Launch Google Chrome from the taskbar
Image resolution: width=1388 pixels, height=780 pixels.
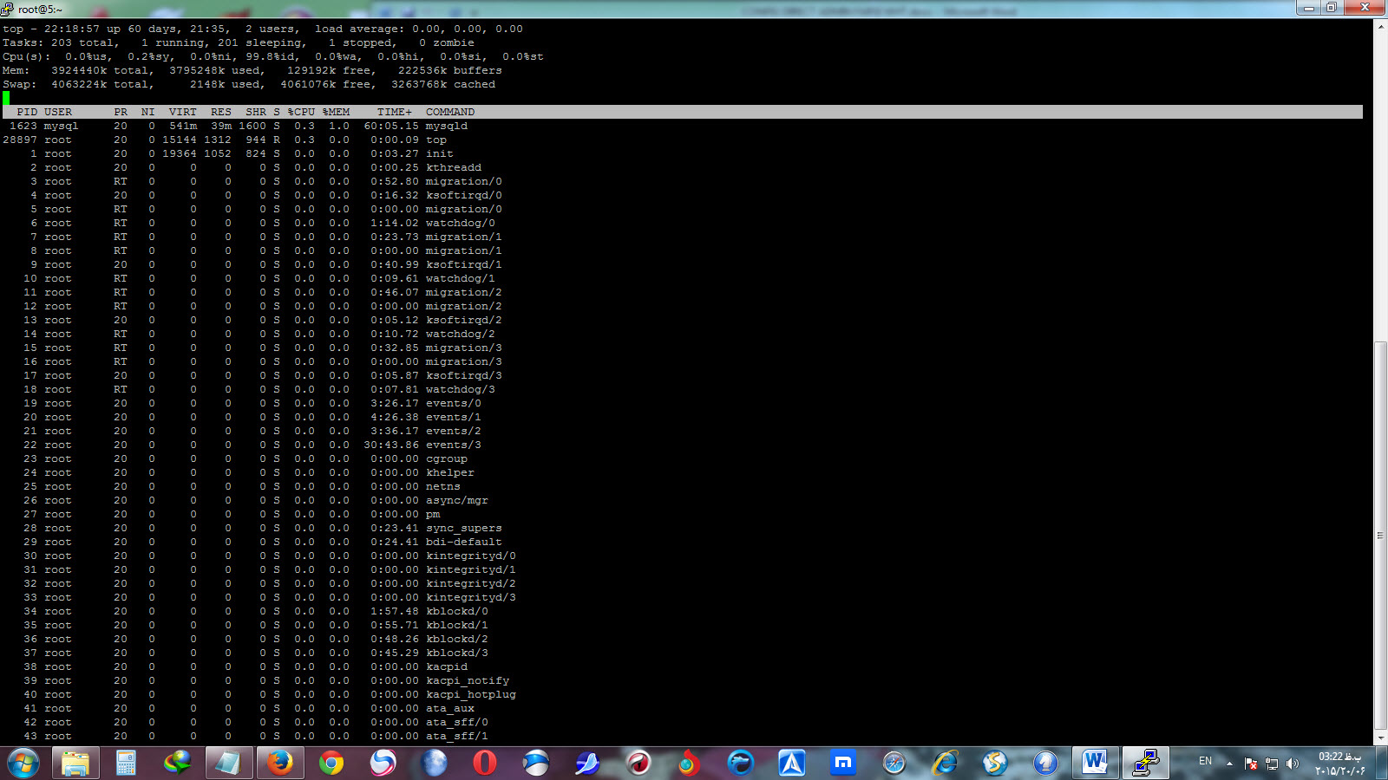(x=331, y=764)
